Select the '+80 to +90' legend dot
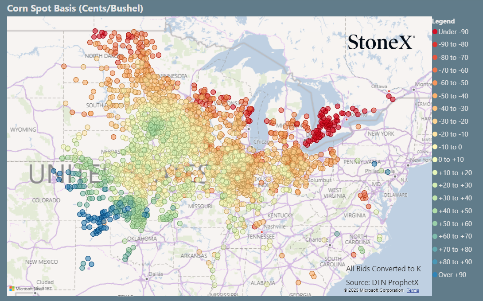This screenshot has width=483, height=301. (435, 262)
